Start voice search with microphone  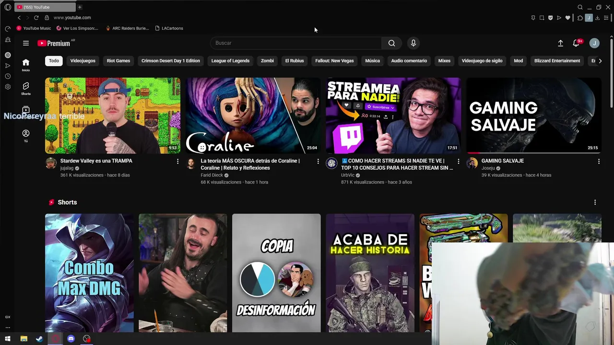click(x=413, y=43)
